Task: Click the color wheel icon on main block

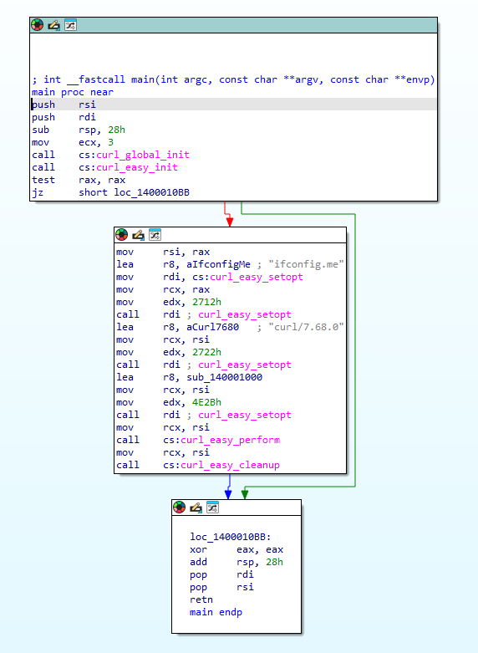Action: (x=38, y=25)
